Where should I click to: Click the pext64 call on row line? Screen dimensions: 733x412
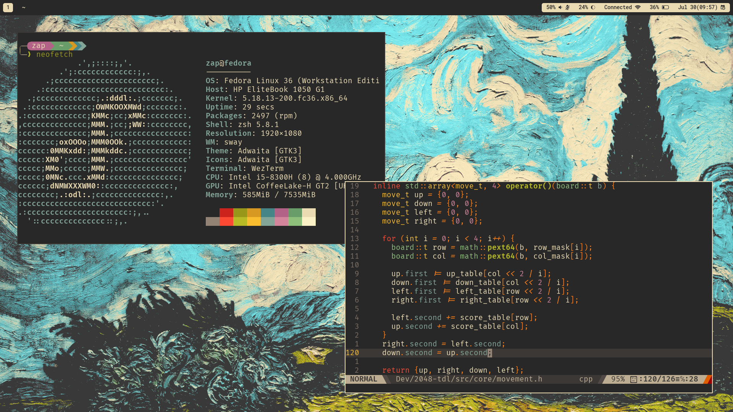pos(501,247)
